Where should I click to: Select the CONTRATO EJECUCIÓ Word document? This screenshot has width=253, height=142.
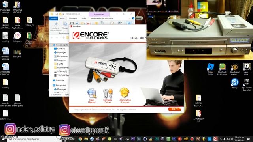(5, 69)
